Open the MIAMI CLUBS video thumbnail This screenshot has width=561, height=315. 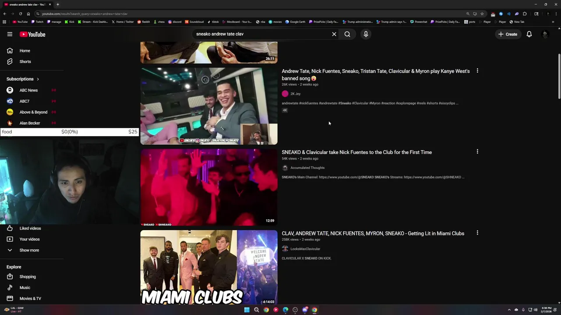pyautogui.click(x=209, y=267)
